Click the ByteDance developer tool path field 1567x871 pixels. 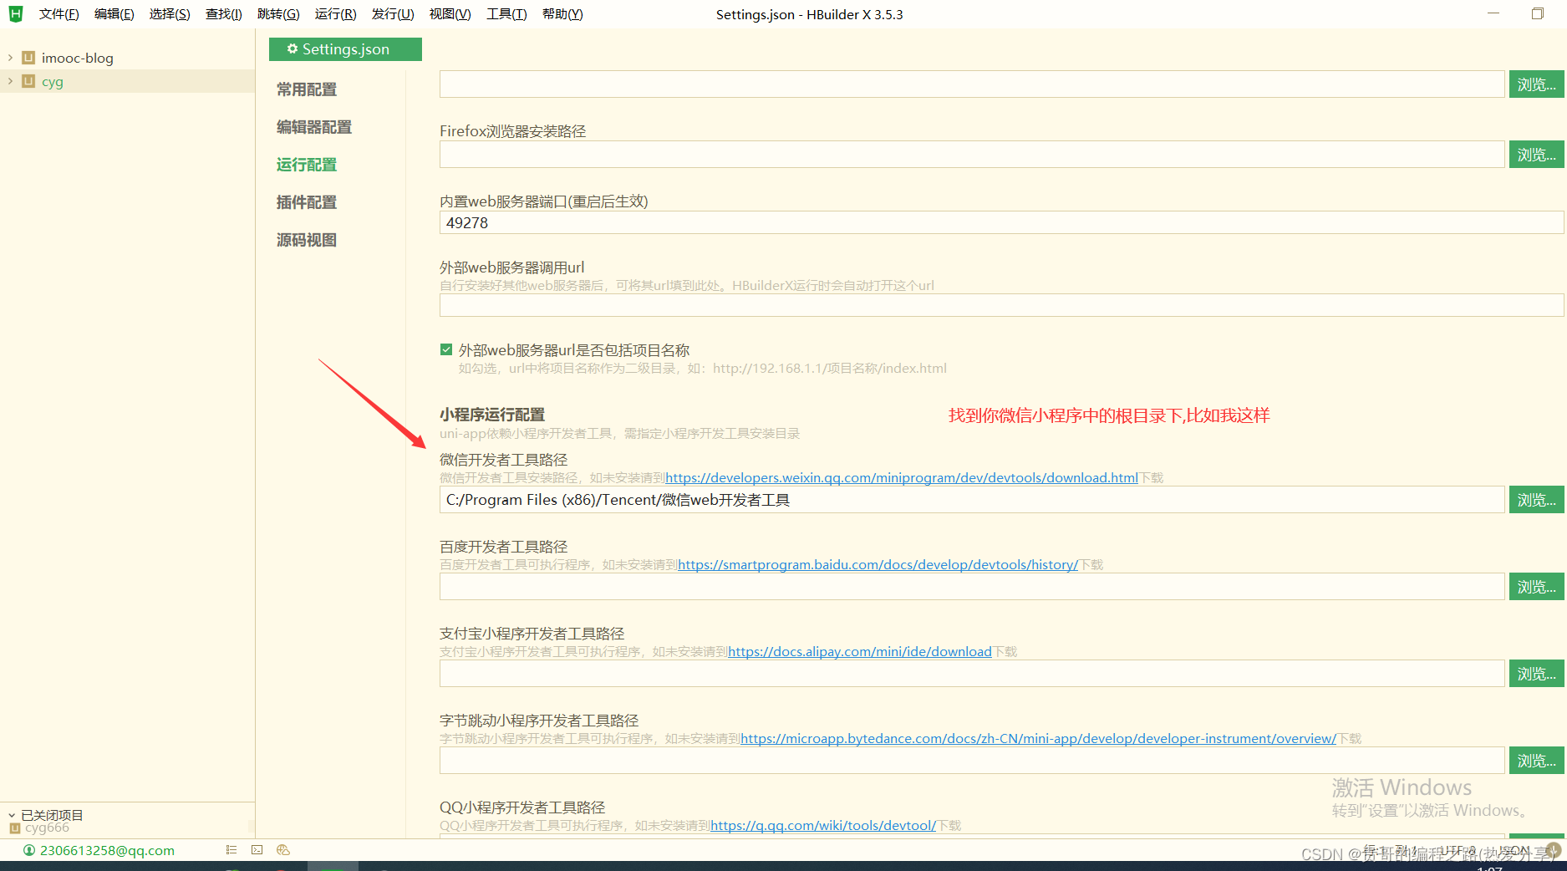tap(972, 761)
